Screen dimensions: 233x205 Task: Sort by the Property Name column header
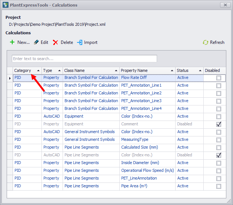134,70
